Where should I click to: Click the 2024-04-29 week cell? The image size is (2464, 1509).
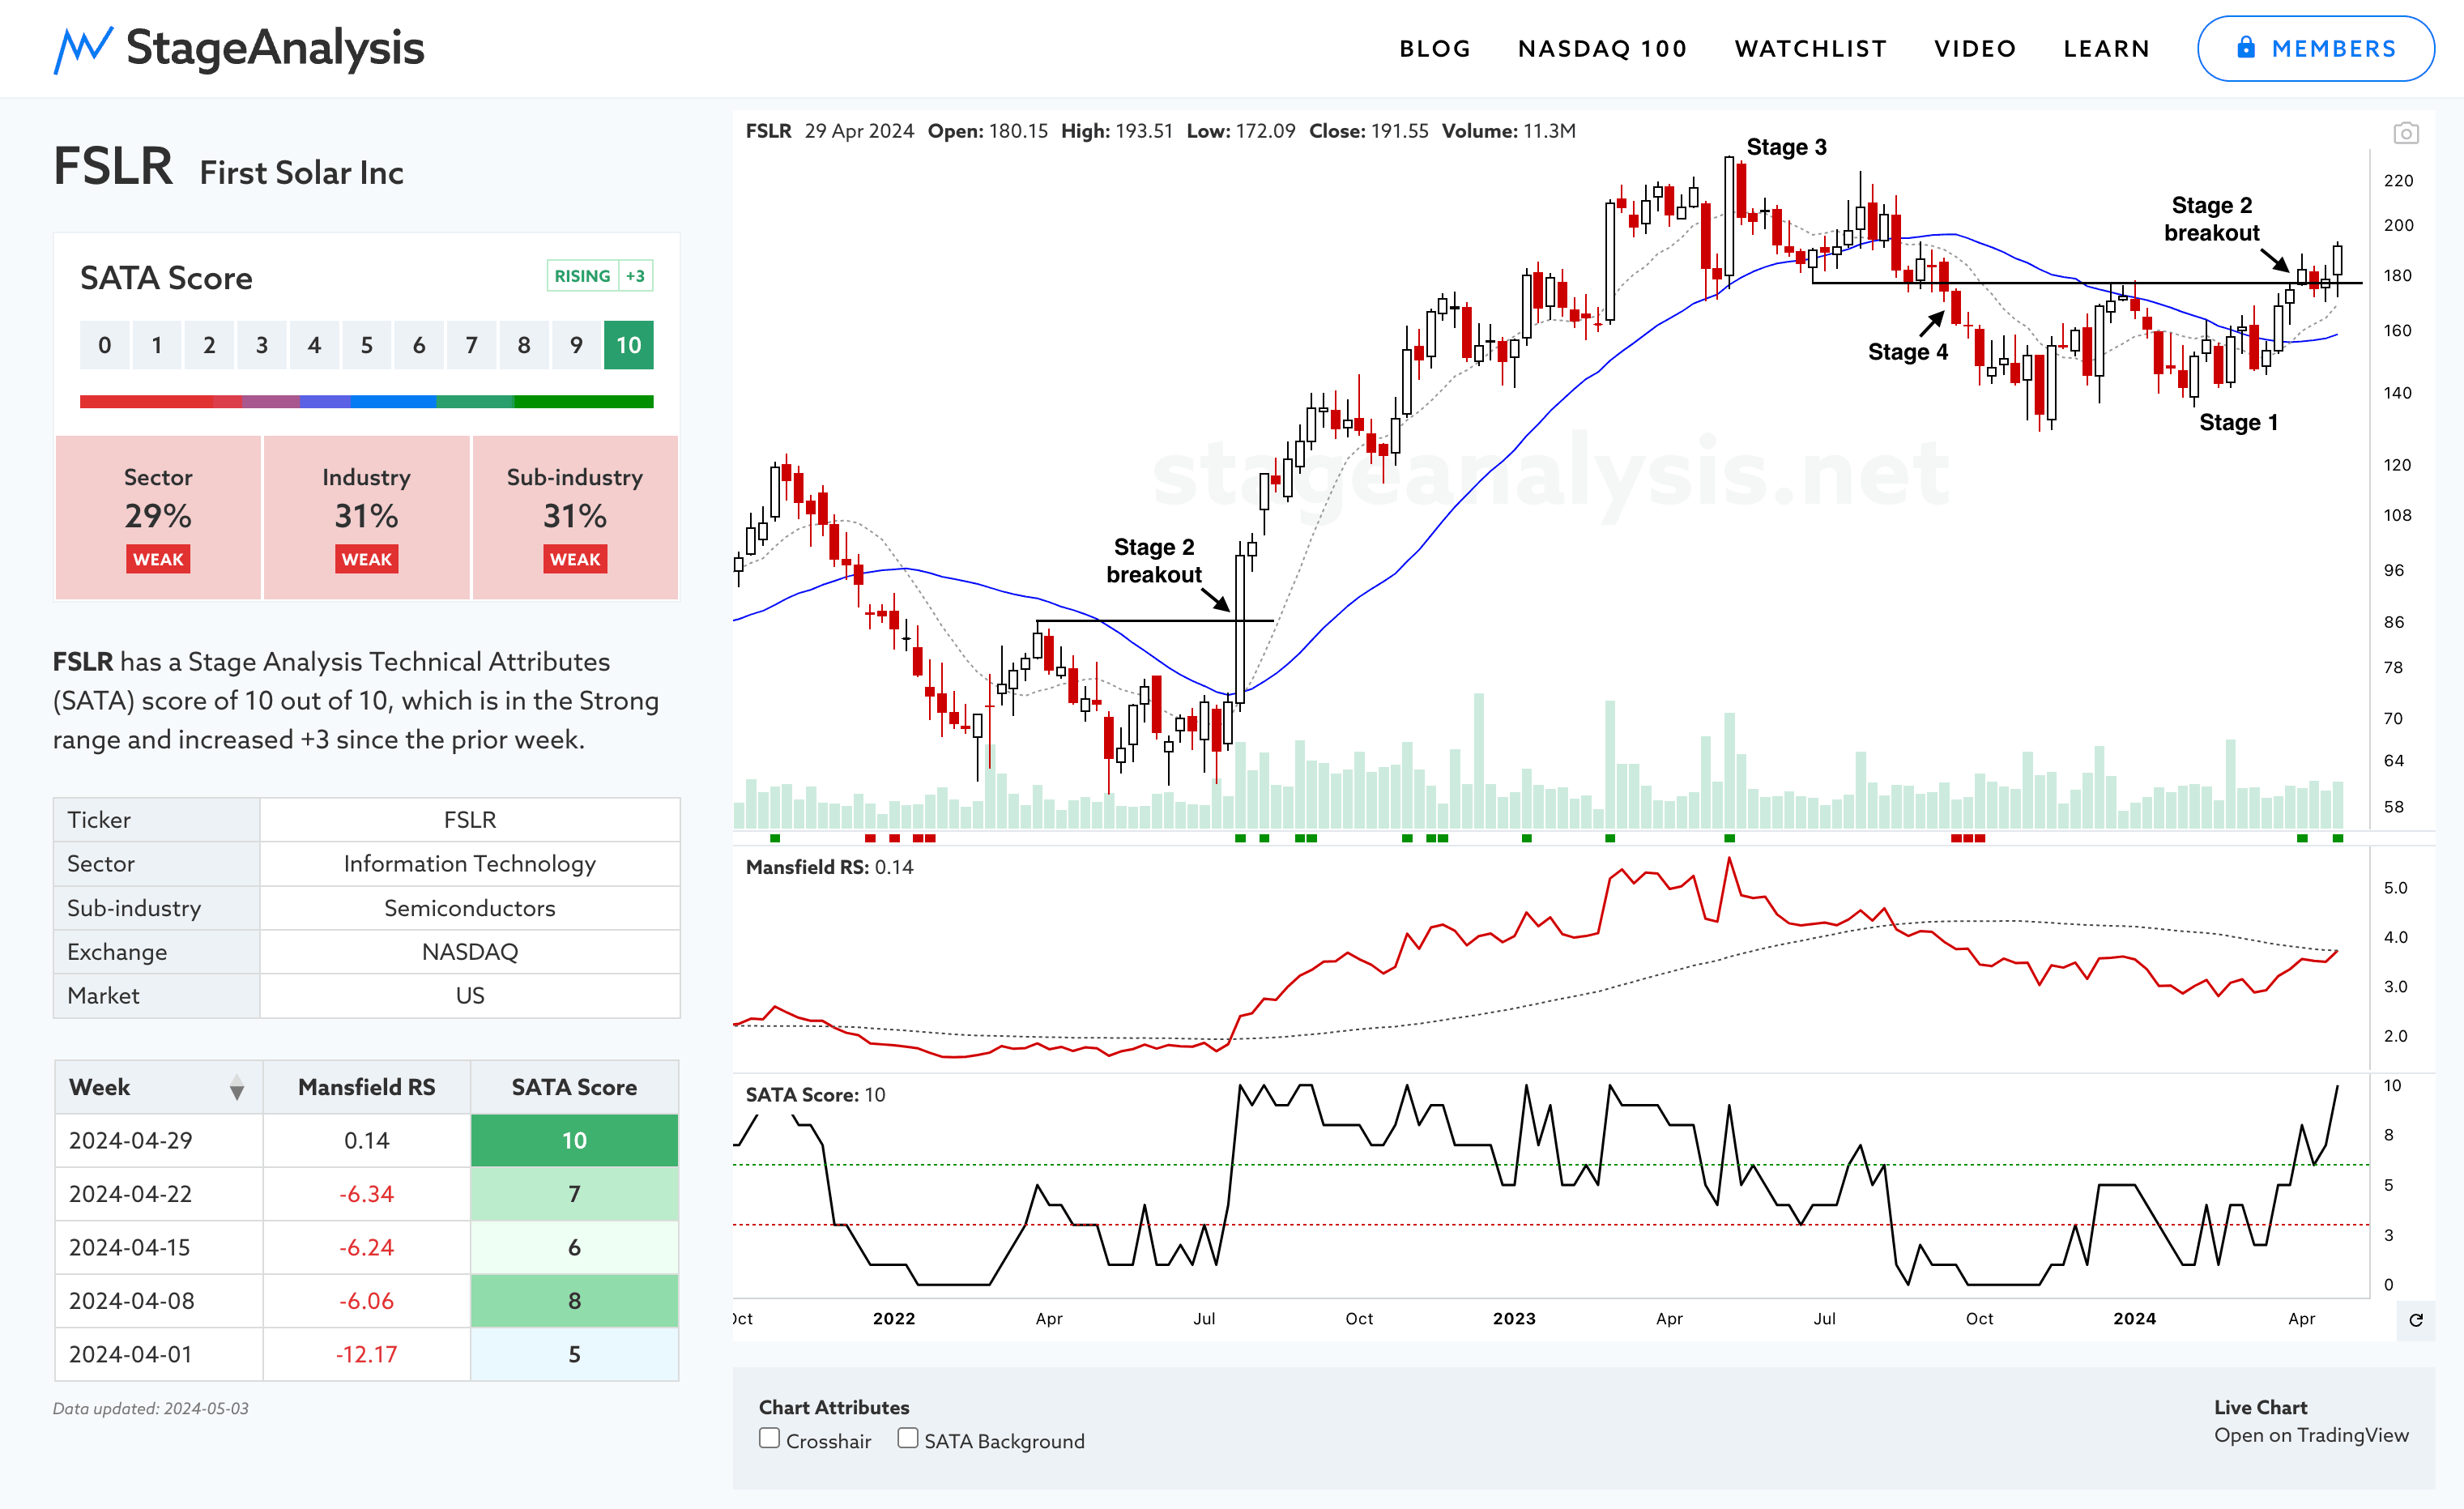158,1140
